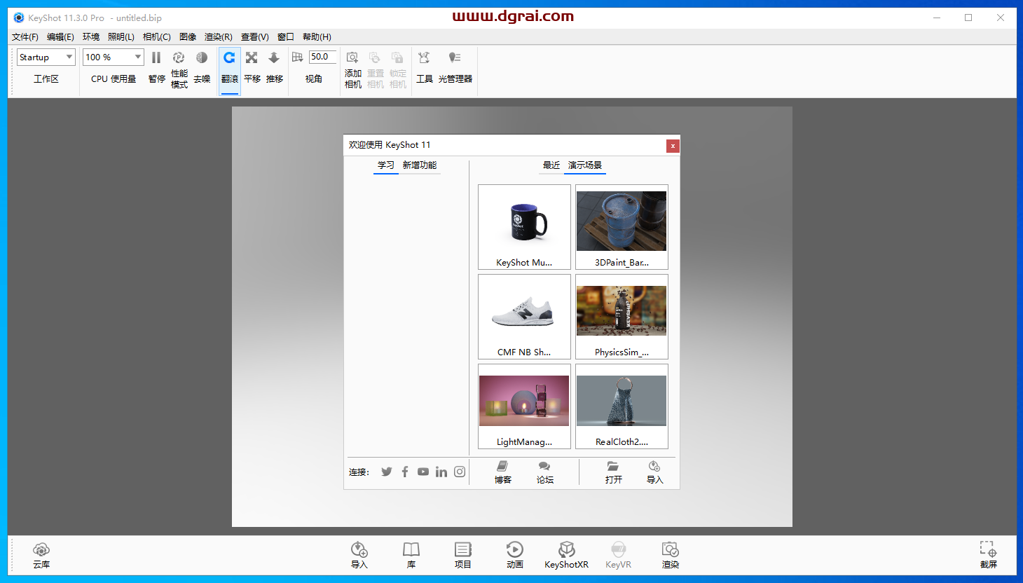The width and height of the screenshot is (1023, 583).
Task: Open the CPU 使用量 percentage dropdown
Action: pyautogui.click(x=113, y=57)
